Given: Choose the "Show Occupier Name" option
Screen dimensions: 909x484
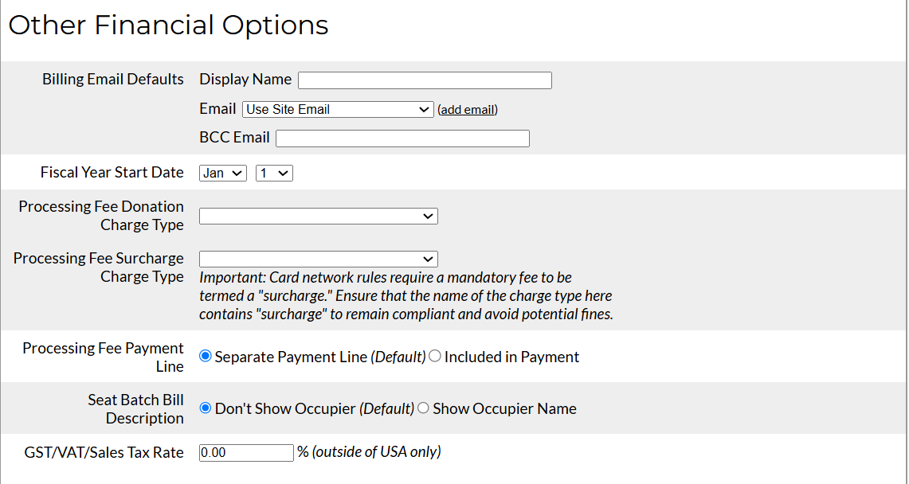Looking at the screenshot, I should tap(423, 408).
